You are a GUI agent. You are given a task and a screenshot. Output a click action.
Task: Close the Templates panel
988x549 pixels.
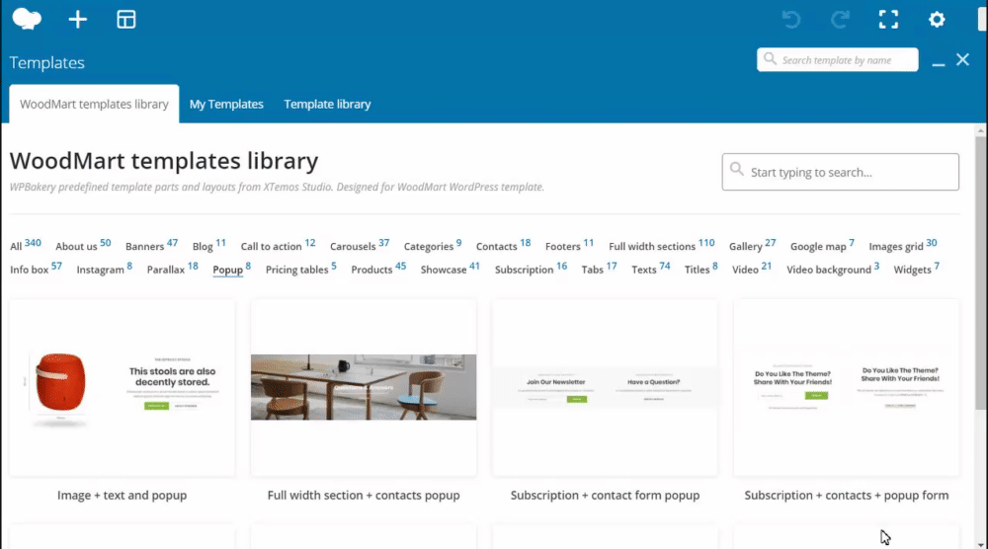tap(962, 60)
